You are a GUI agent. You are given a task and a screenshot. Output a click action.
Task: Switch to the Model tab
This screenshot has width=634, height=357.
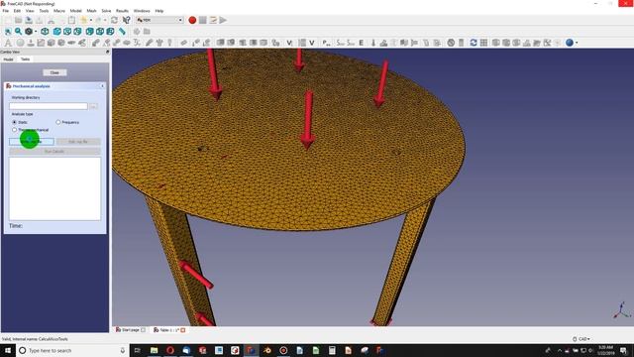(9, 59)
